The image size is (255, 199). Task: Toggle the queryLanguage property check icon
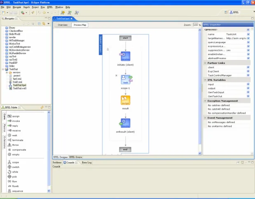248,42
